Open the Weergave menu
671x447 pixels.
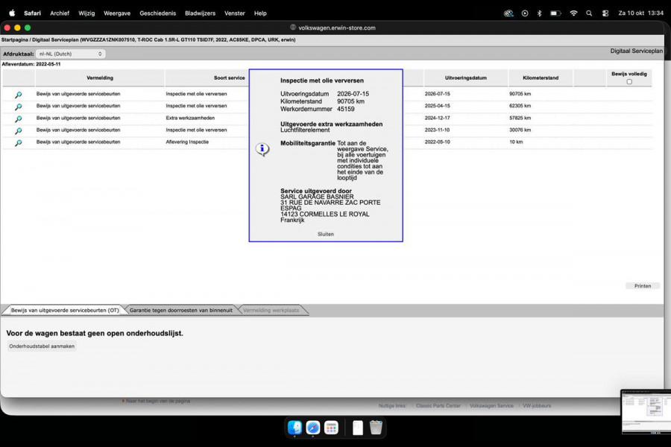117,13
